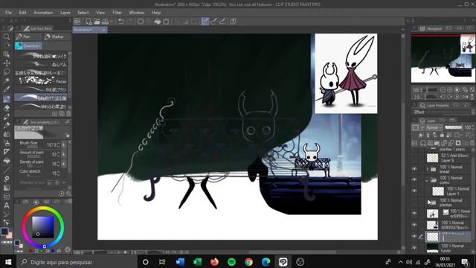Click the Zoom out icon in Navigator
The image size is (476, 268).
pos(443,90)
